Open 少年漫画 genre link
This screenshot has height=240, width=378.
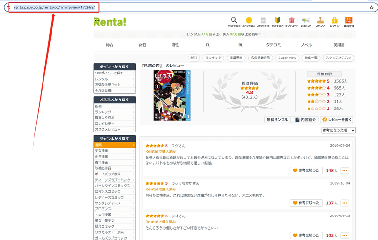point(114,157)
